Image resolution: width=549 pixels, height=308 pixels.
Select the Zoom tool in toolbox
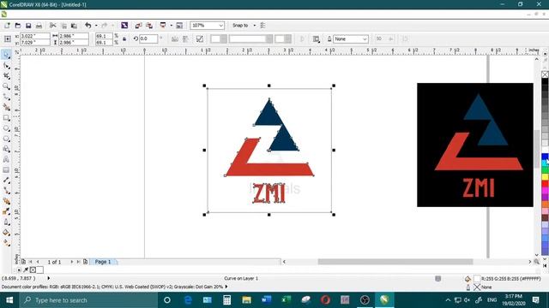[6, 86]
